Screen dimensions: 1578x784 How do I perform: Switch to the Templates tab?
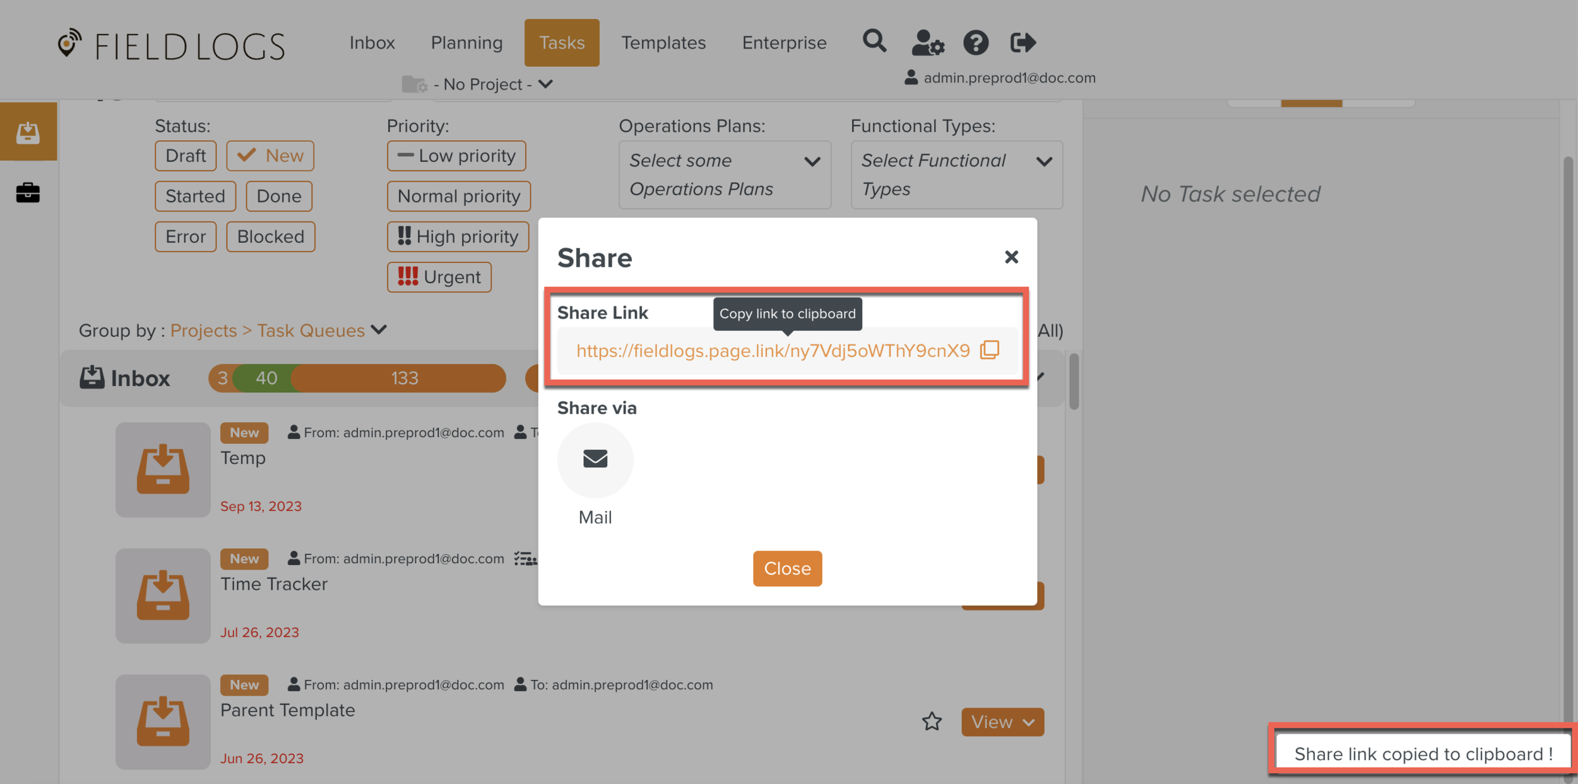tap(663, 43)
